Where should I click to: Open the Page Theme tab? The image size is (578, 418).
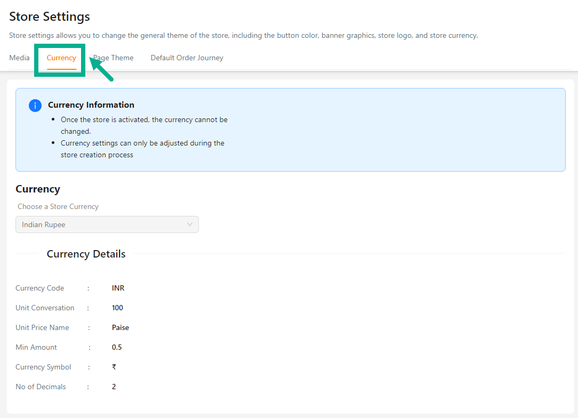[114, 58]
